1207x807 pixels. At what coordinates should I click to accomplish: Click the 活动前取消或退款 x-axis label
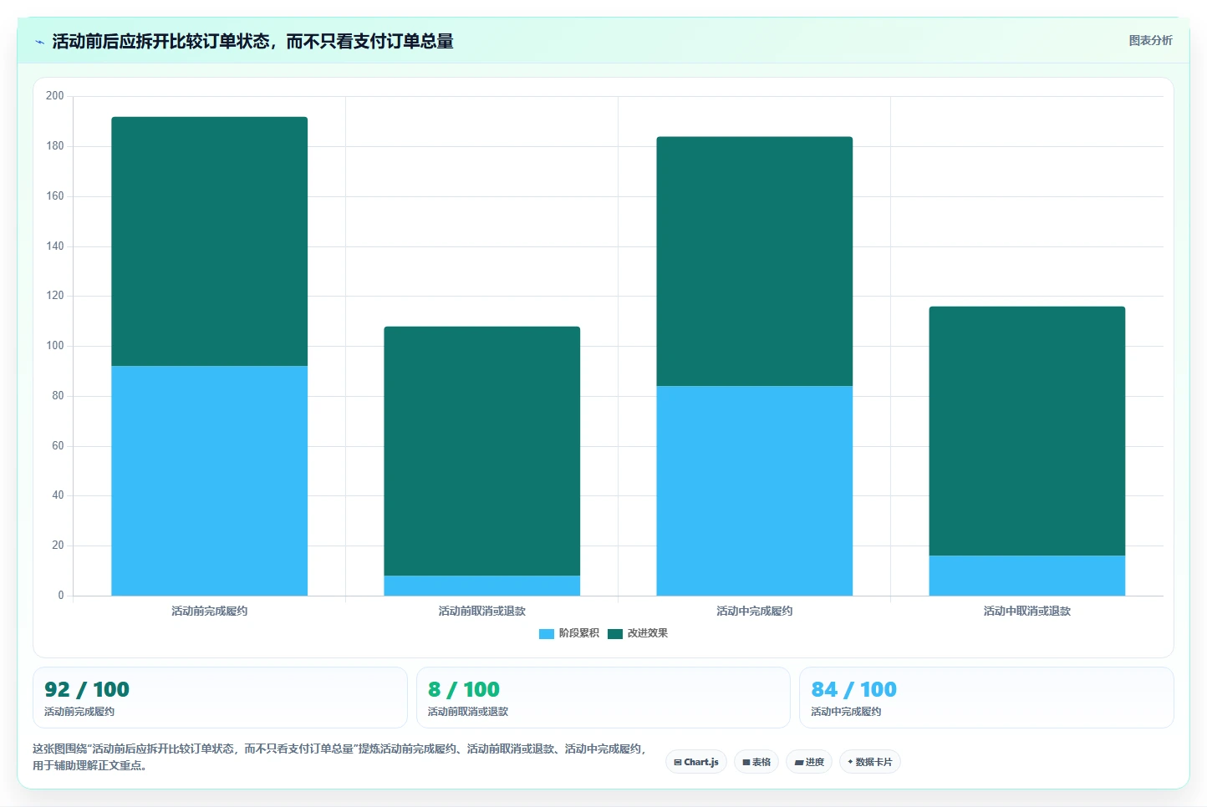pyautogui.click(x=482, y=611)
